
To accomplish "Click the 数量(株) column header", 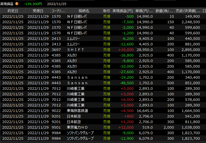I will 164,11.
